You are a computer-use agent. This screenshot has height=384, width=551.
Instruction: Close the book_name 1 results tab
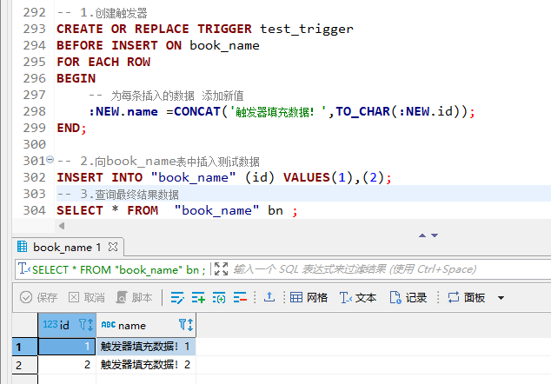click(x=113, y=247)
